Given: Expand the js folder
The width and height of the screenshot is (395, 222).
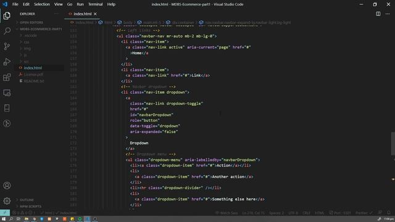Looking at the screenshot, I should click(25, 55).
